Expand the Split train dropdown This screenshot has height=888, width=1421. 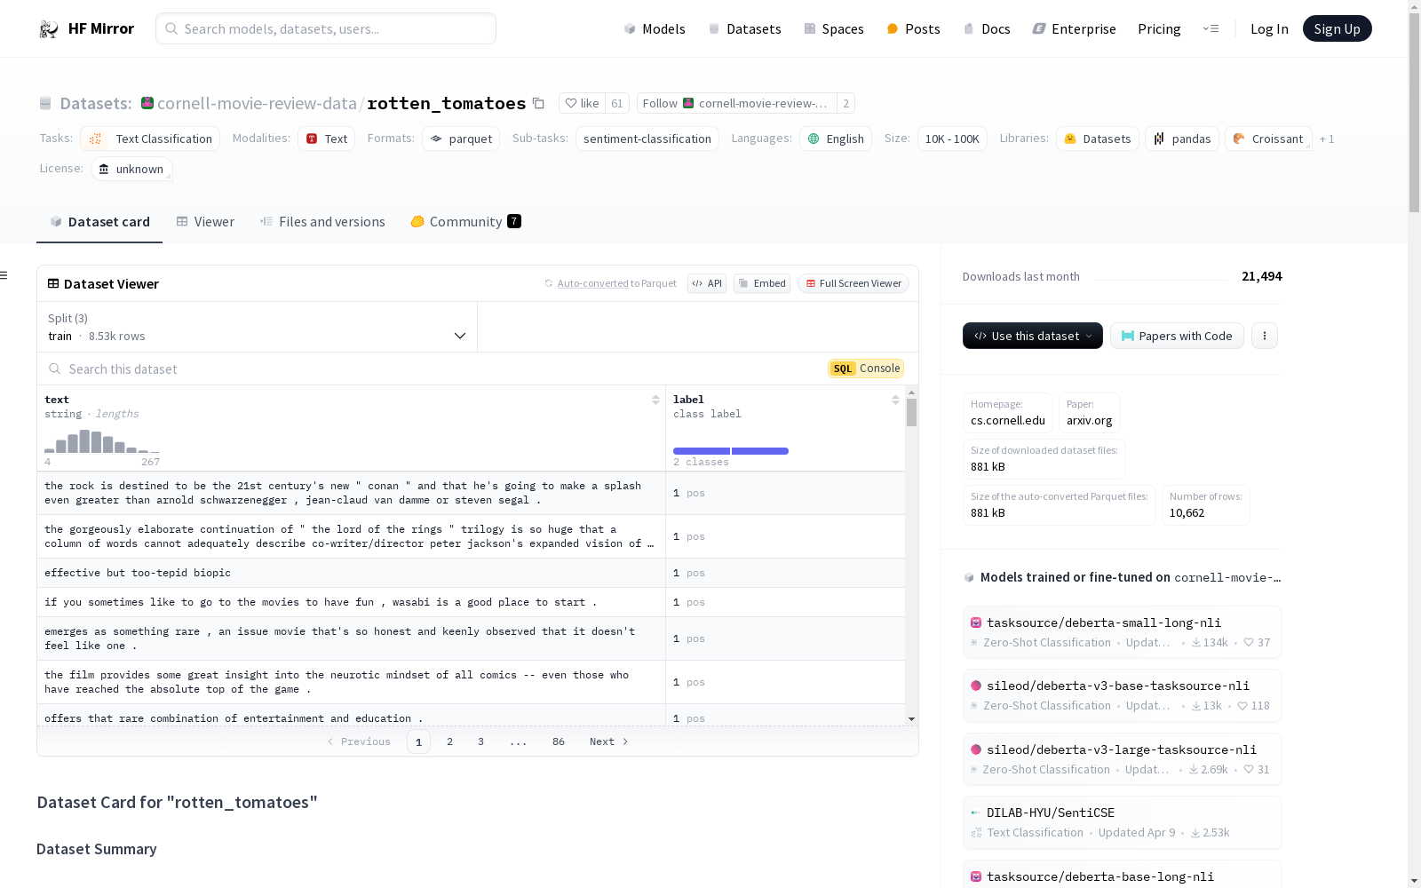(258, 327)
